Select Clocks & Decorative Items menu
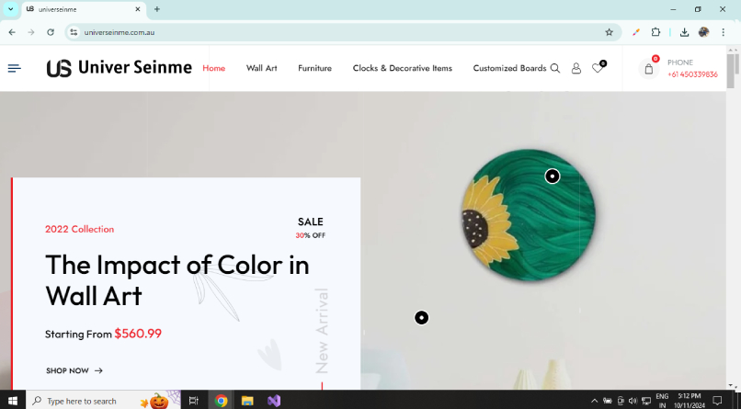Image resolution: width=741 pixels, height=409 pixels. point(402,68)
